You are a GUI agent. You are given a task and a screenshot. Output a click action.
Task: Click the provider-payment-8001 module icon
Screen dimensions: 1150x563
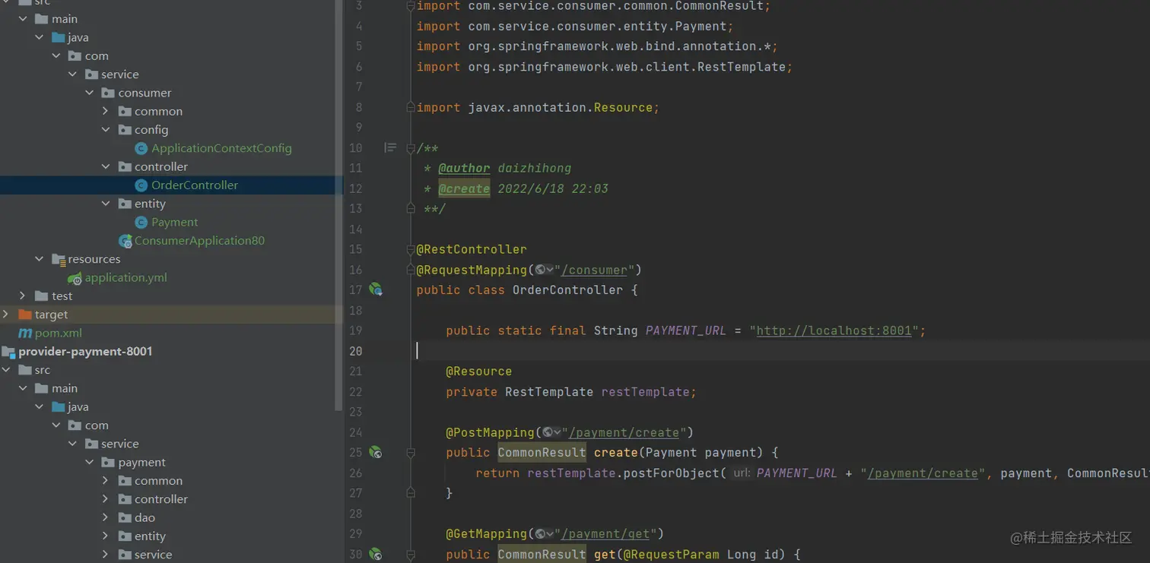(x=8, y=352)
